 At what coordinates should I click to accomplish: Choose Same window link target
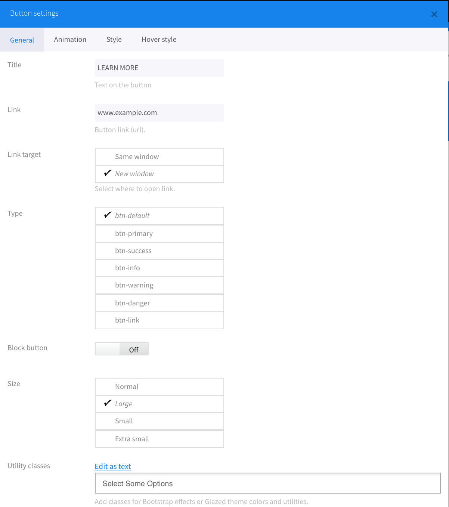[x=160, y=157]
